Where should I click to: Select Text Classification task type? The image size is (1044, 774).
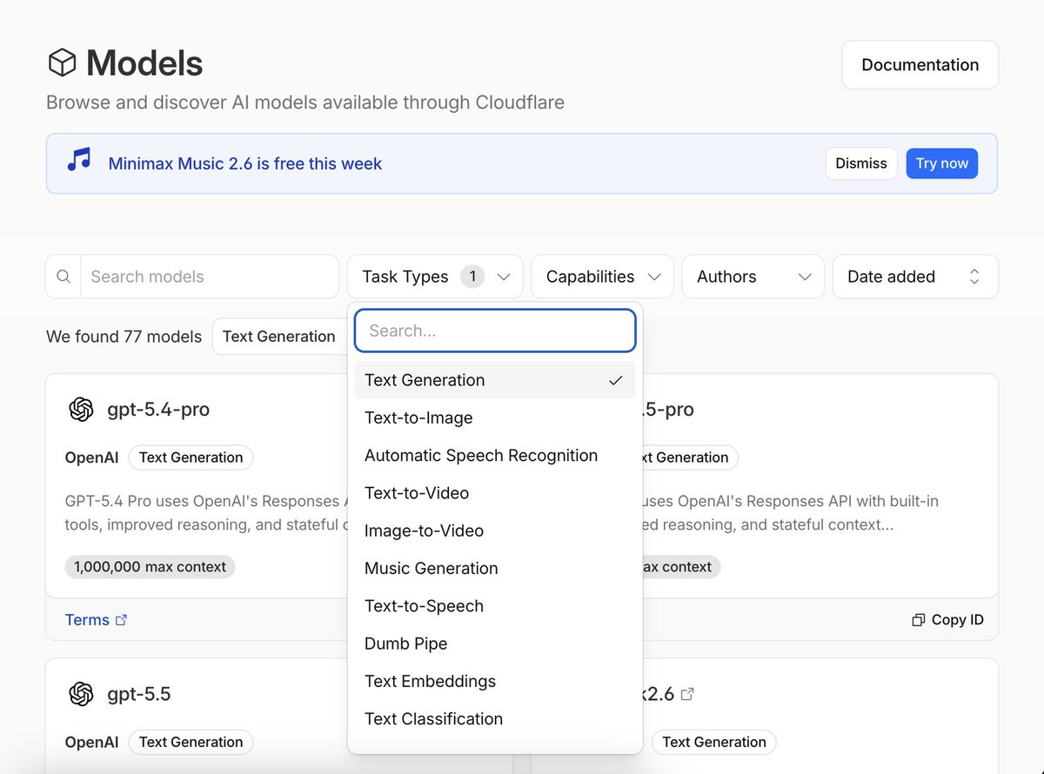coord(495,719)
